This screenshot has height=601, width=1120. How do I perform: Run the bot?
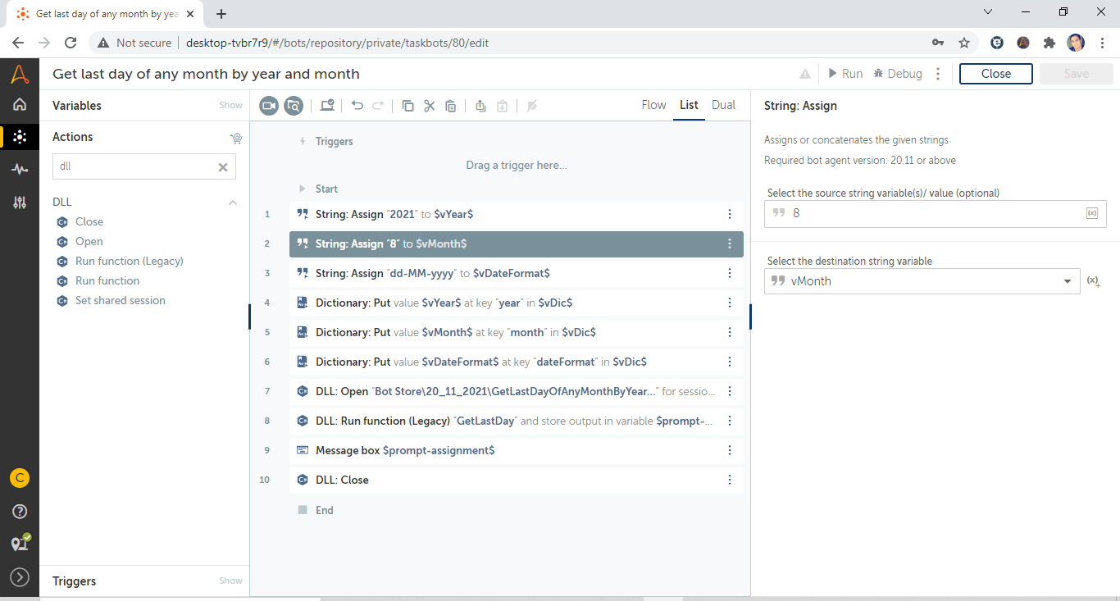pos(845,74)
